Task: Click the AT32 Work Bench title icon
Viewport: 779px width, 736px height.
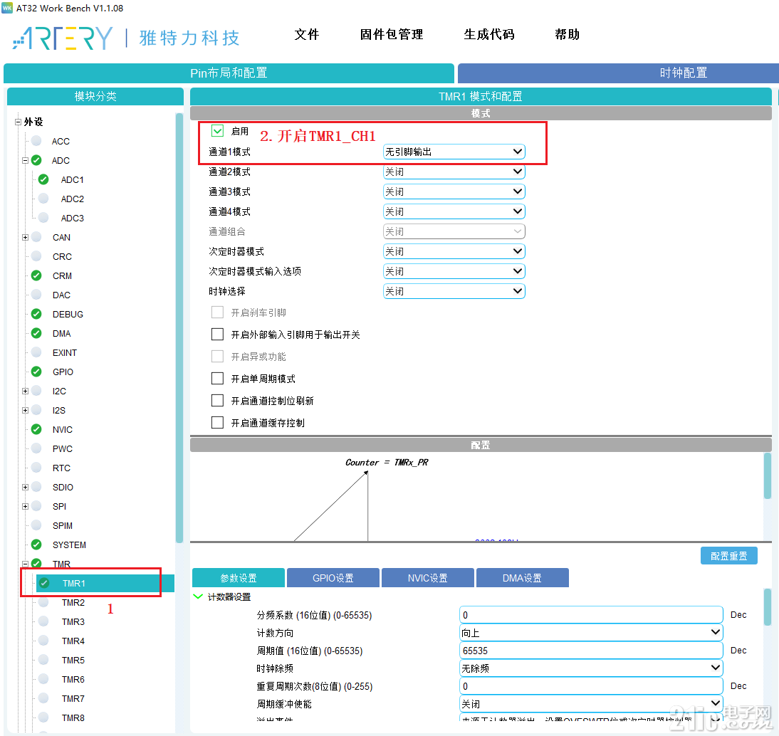Action: click(x=7, y=8)
